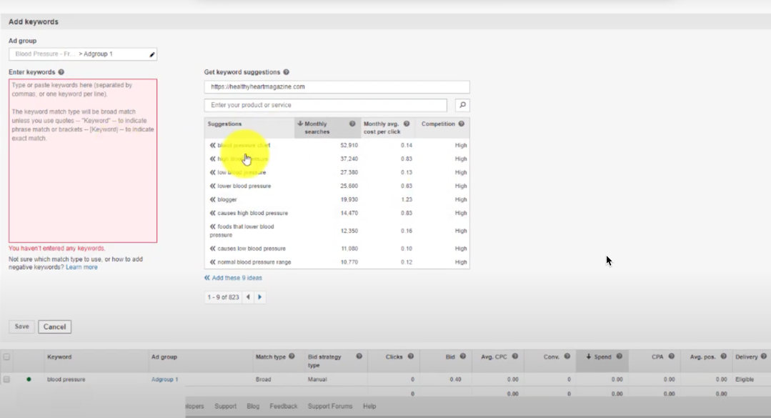Add 'blogger' with its arrow icon
The image size is (771, 418).
point(212,199)
